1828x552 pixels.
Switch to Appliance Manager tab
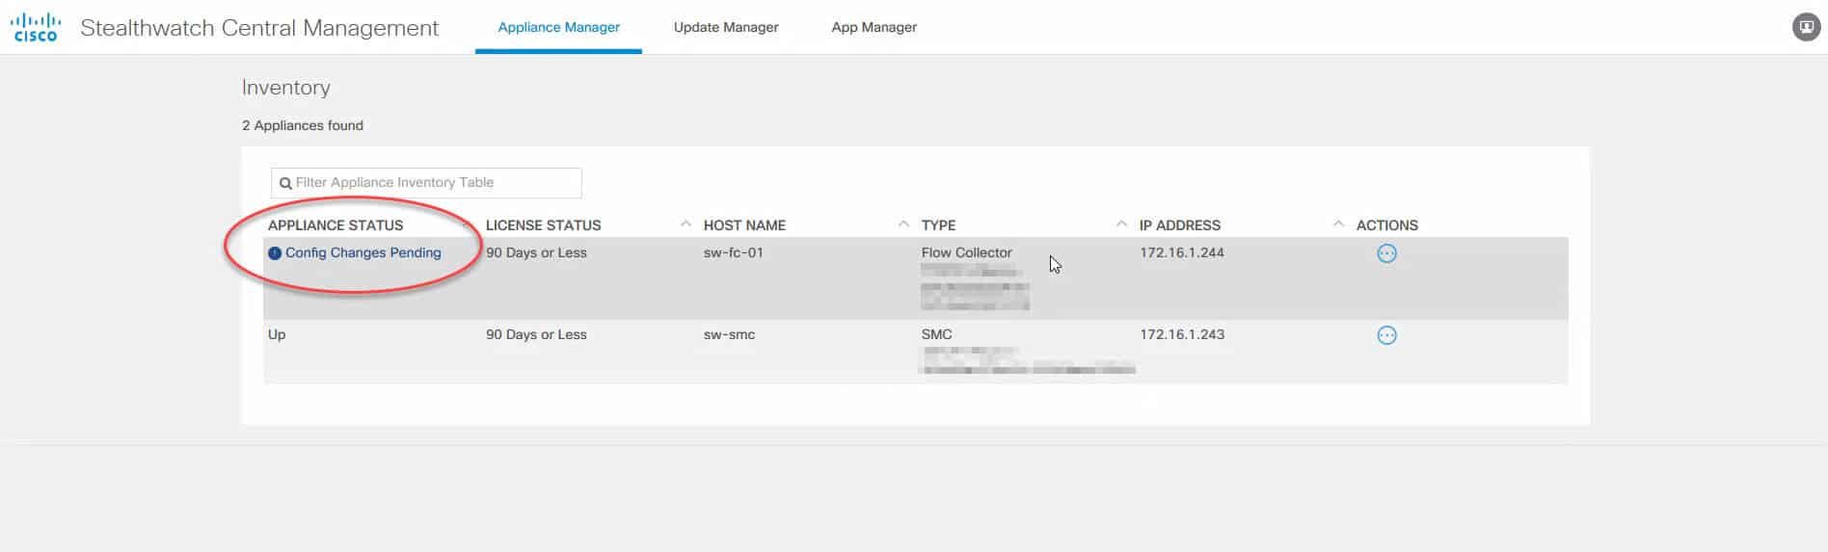(x=558, y=27)
